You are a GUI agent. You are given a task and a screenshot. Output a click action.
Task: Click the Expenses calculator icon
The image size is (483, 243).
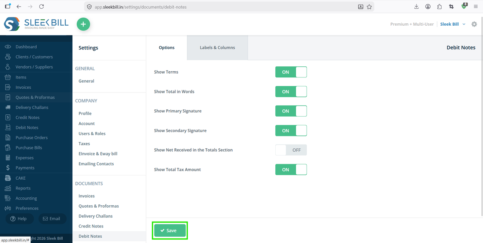click(x=8, y=158)
